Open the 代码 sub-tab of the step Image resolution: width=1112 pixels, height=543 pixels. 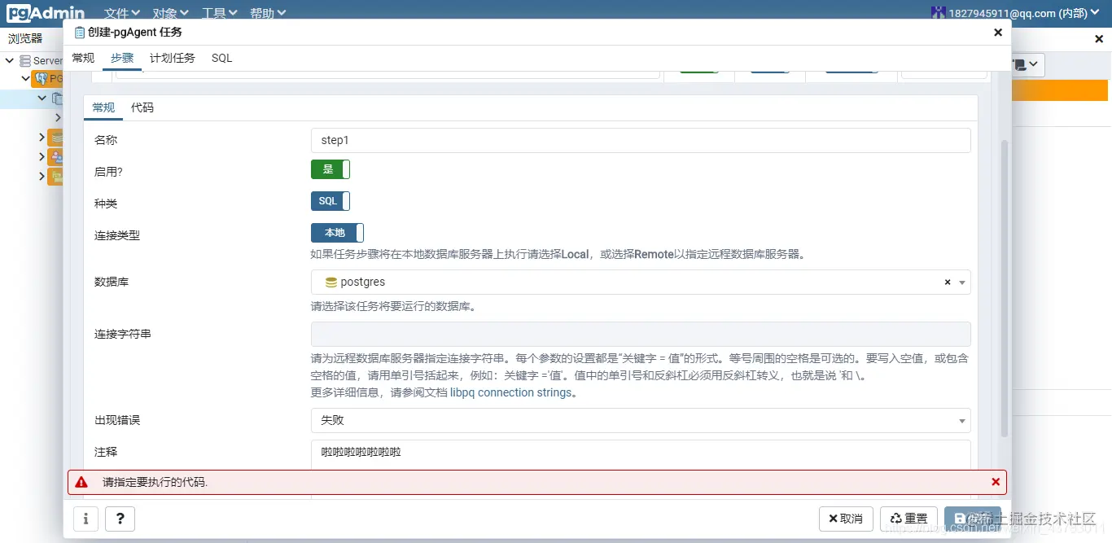(x=142, y=107)
